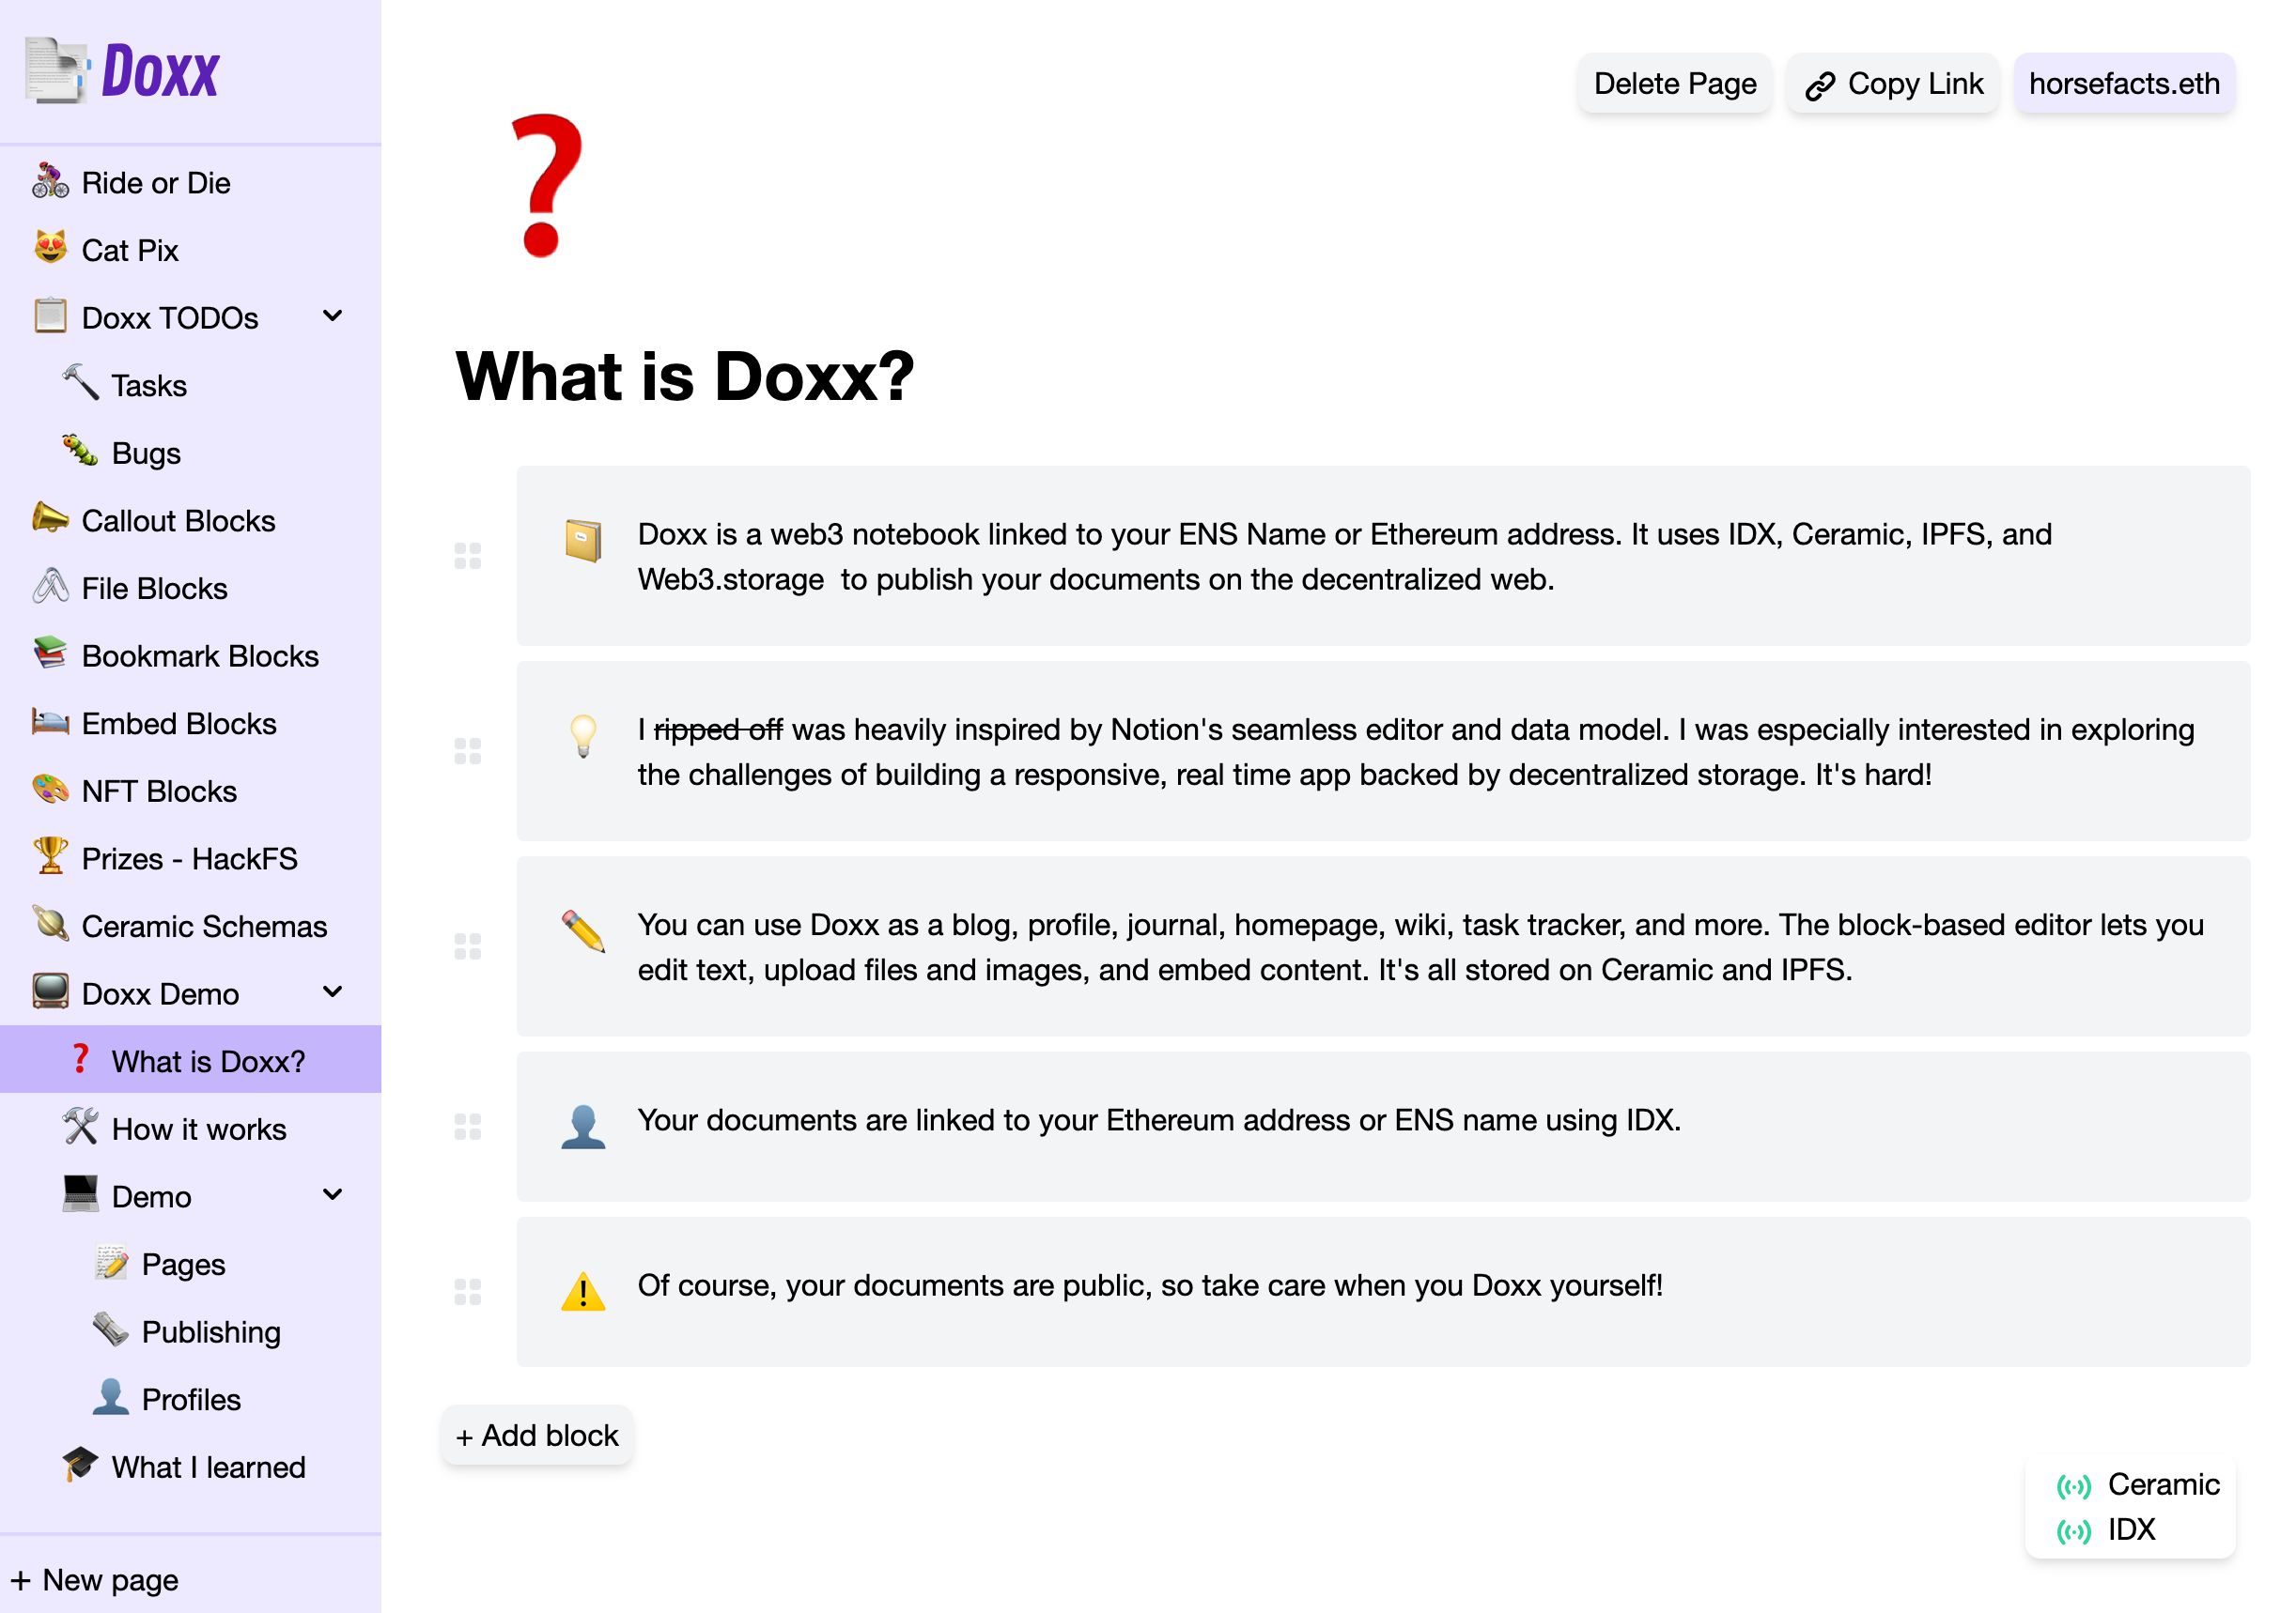Open the Doxx TODOs page label
The width and height of the screenshot is (2296, 1613).
coord(170,317)
